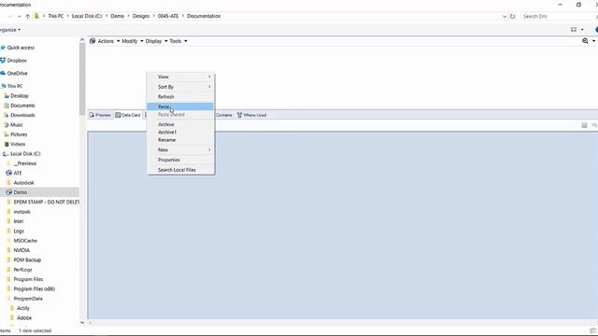Select This PC in navigation tree
Image resolution: width=598 pixels, height=336 pixels.
(x=15, y=86)
